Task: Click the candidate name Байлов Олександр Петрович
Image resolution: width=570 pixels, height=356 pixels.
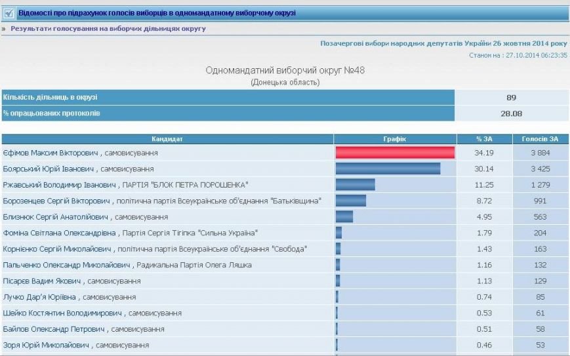Action: (x=54, y=329)
